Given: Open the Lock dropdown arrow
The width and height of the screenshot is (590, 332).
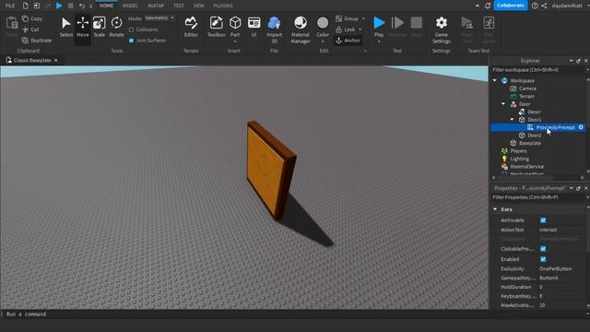Looking at the screenshot, I should [x=360, y=30].
